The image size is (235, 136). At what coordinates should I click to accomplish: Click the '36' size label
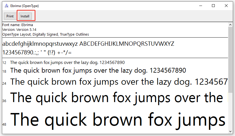(x=4, y=101)
